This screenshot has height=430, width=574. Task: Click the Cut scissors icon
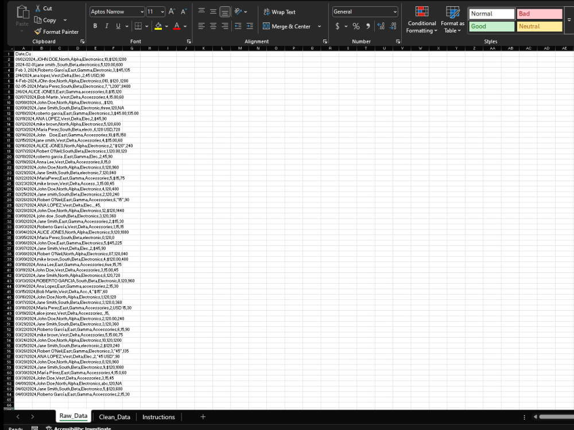click(38, 8)
